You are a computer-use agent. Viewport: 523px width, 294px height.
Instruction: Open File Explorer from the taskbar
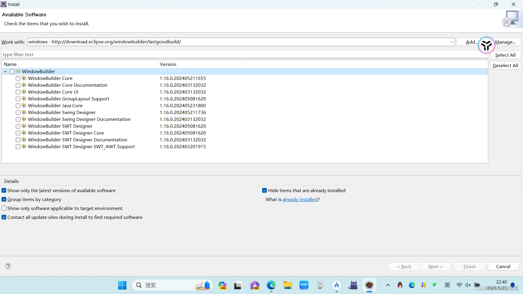point(288,285)
